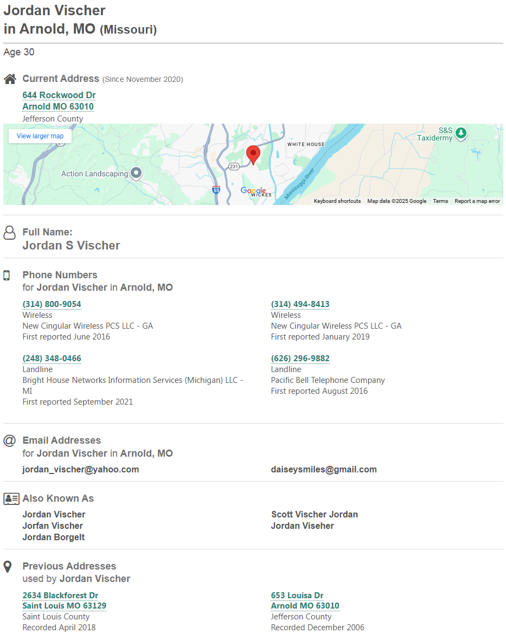506x640 pixels.
Task: Open the 2634 Blackforest Dr address link
Action: coord(60,596)
